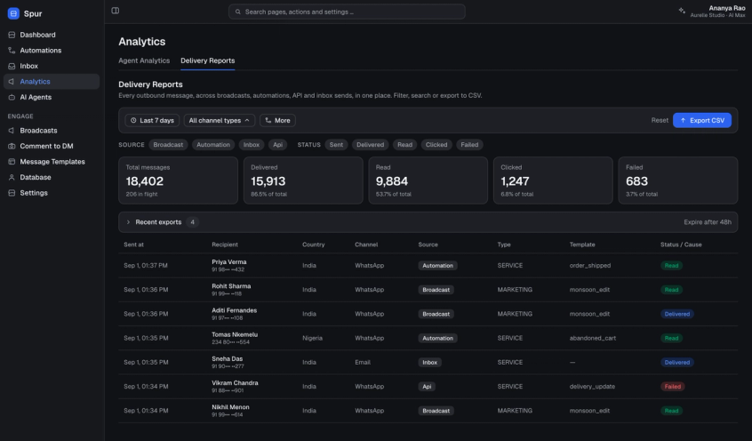Click the Inbox sidebar icon
Image resolution: width=752 pixels, height=441 pixels.
coord(12,66)
